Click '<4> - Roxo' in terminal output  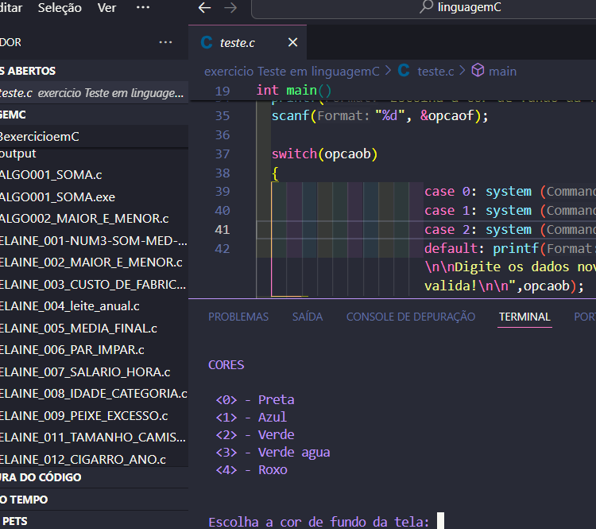click(x=252, y=469)
